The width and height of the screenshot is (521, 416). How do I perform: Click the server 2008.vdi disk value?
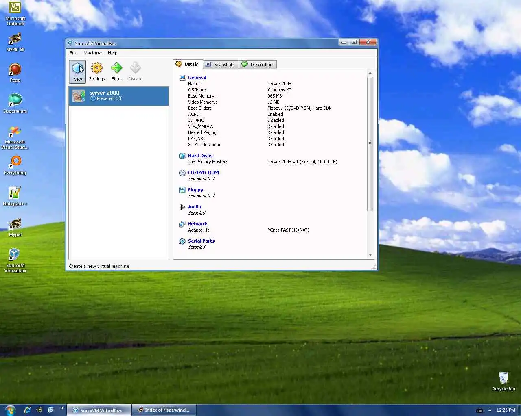302,162
